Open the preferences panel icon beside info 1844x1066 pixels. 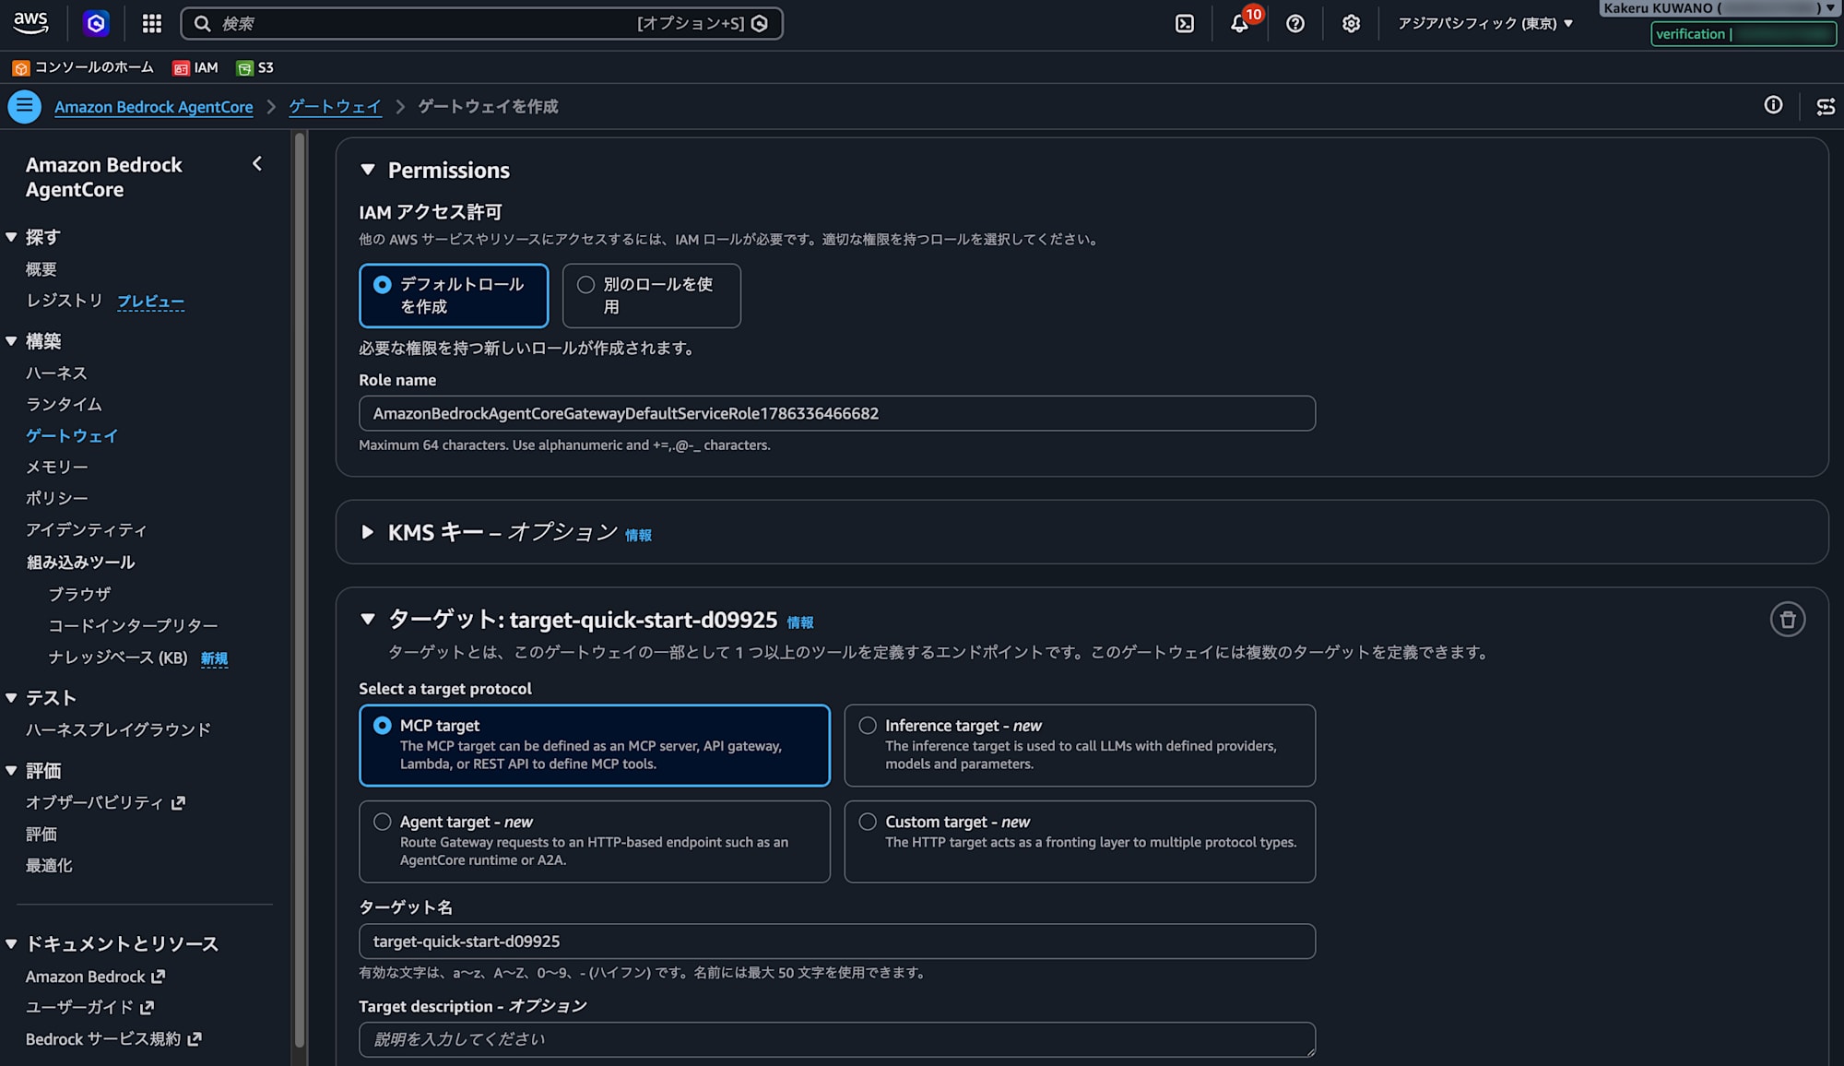(x=1826, y=106)
